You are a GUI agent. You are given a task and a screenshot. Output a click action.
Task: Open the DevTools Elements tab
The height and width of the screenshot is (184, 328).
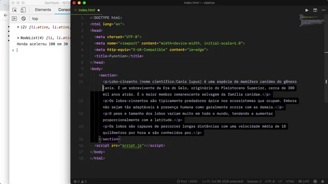click(x=43, y=10)
